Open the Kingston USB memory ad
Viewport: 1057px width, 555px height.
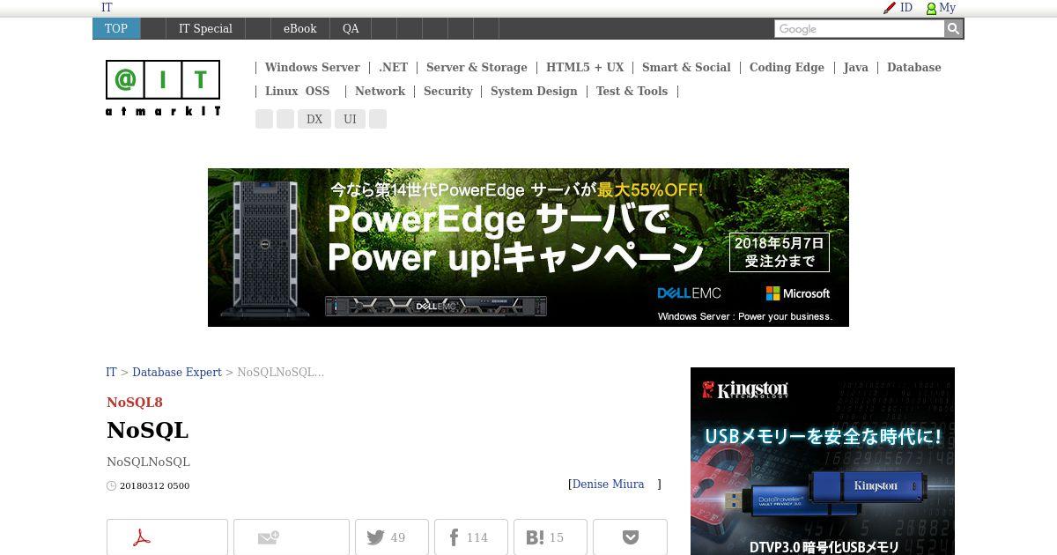coord(823,461)
